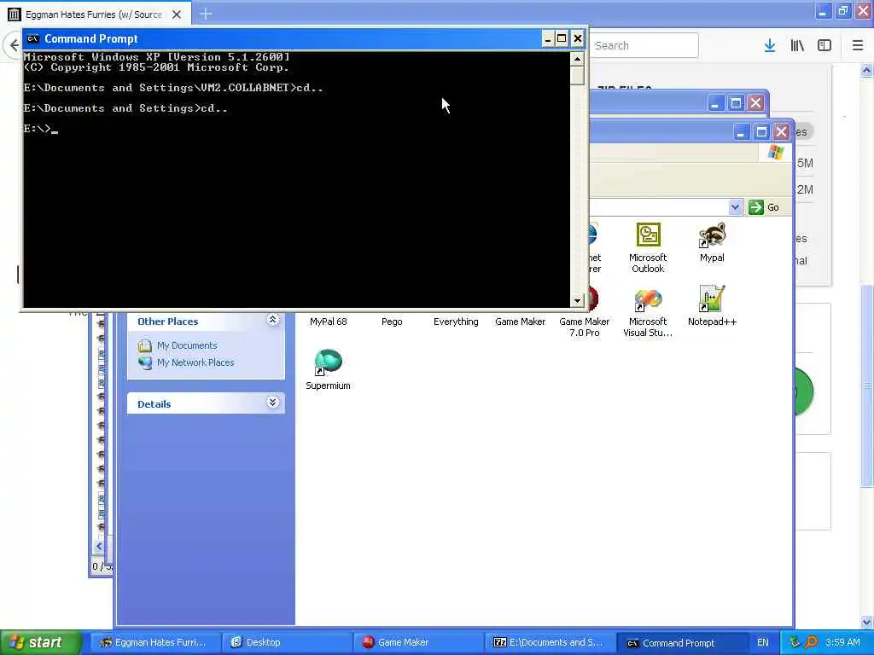Click the Windows flag logo in Explorer
This screenshot has width=874, height=655.
pyautogui.click(x=776, y=152)
